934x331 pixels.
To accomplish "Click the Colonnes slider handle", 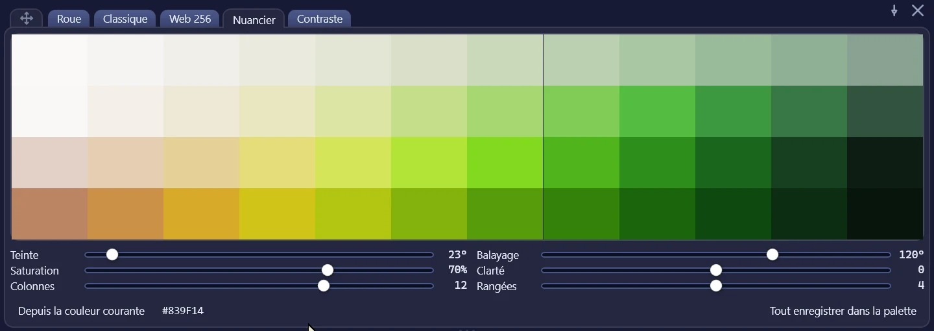I will click(324, 286).
